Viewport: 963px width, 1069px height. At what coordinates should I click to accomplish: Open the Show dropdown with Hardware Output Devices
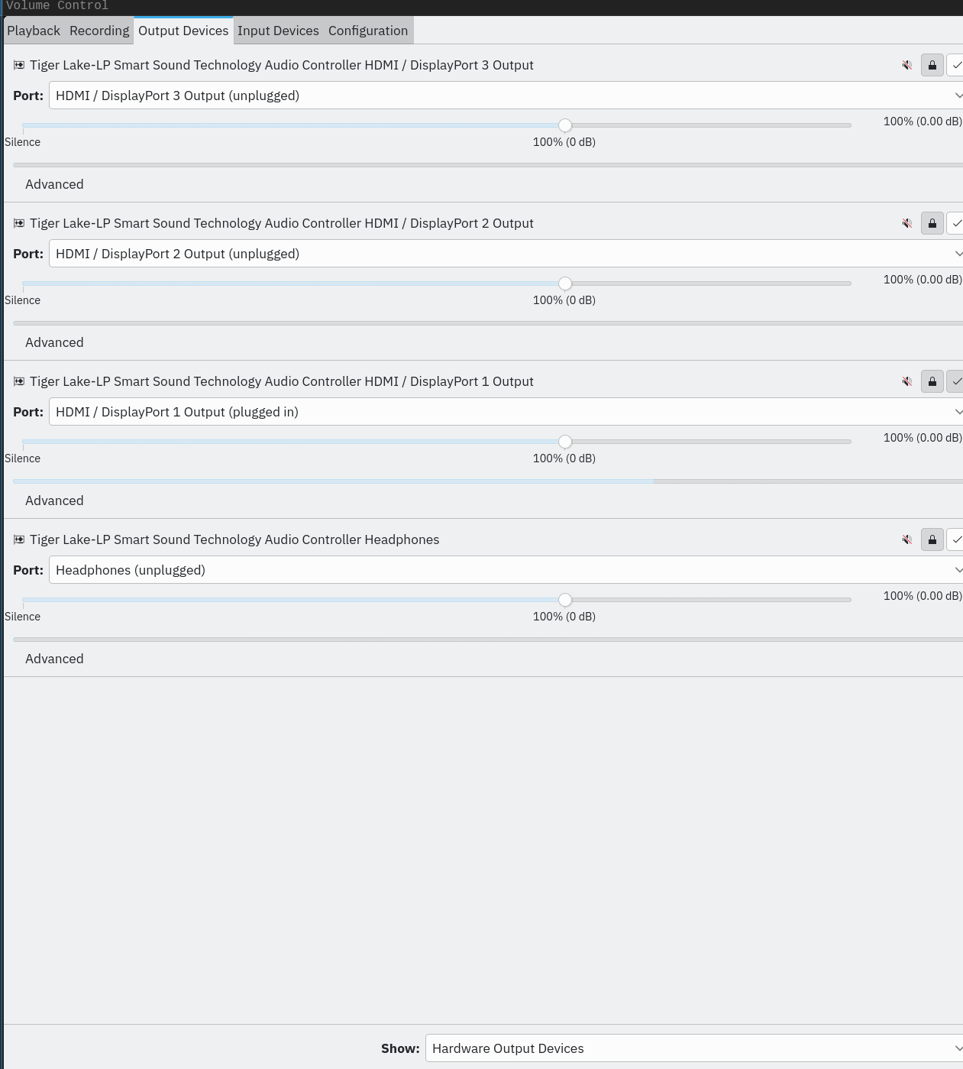[694, 1048]
